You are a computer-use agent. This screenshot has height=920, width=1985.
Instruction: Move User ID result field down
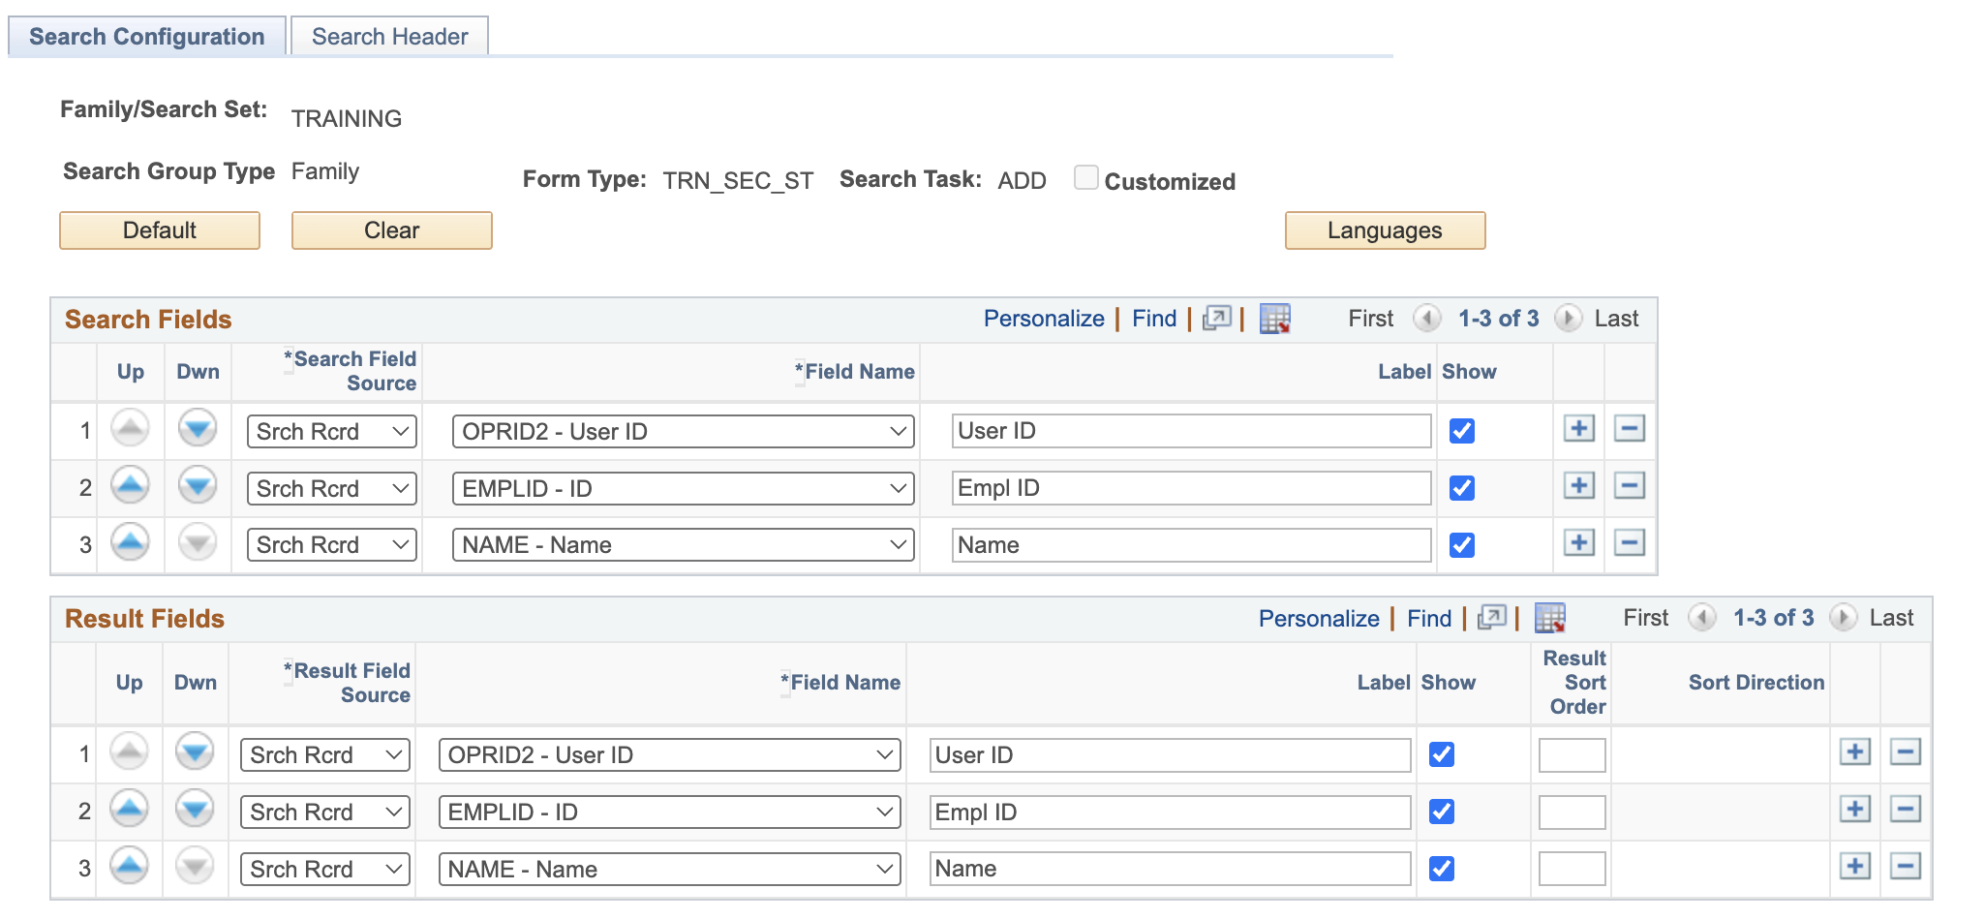point(194,753)
